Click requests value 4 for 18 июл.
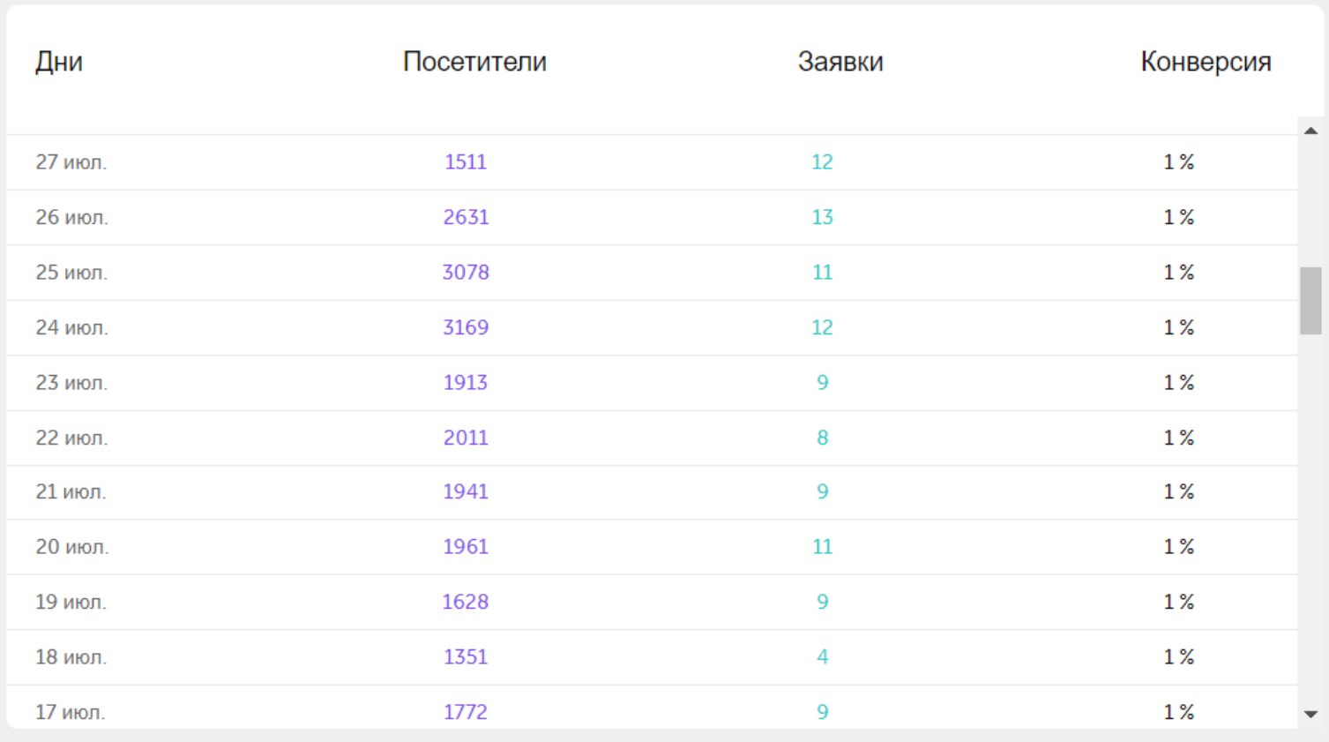Viewport: 1329px width, 742px height. [x=822, y=657]
